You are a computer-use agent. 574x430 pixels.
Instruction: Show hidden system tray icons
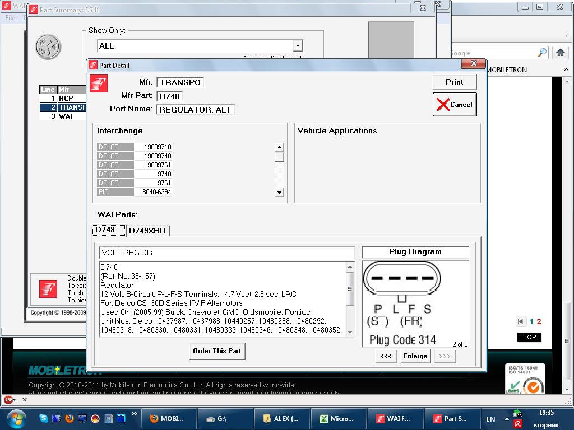(507, 419)
